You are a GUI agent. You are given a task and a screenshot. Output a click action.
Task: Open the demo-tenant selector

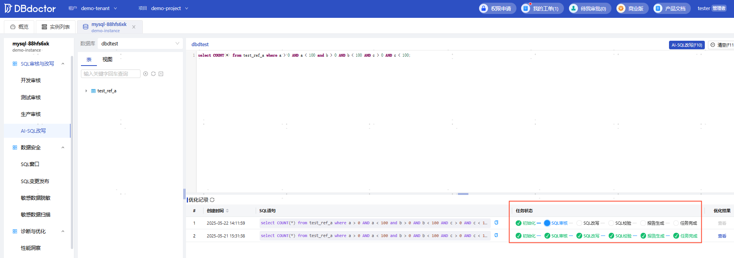[x=99, y=9]
